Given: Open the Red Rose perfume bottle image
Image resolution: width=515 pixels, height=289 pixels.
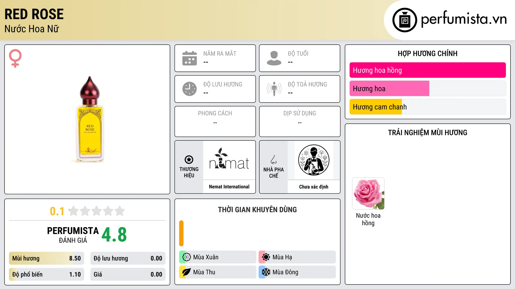Looking at the screenshot, I should [90, 119].
